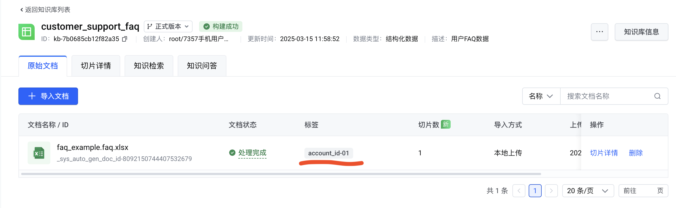
Task: Go to the previous page arrow
Action: pyautogui.click(x=519, y=191)
